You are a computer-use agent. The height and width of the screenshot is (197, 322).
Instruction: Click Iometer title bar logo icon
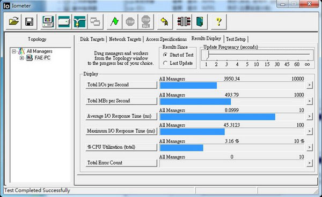coord(6,6)
